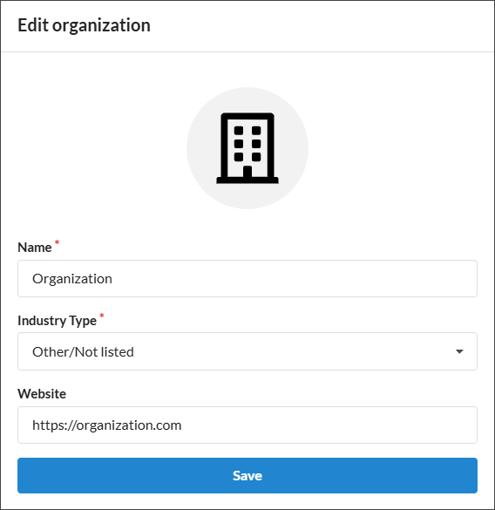Focus the Name input field
This screenshot has height=510, width=495.
247,278
